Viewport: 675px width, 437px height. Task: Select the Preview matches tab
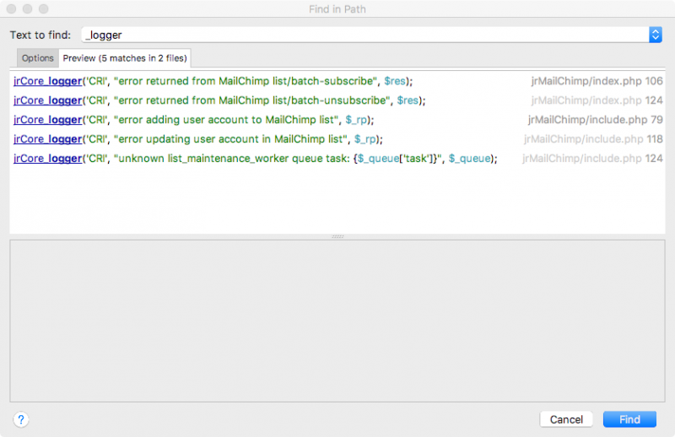pyautogui.click(x=126, y=58)
